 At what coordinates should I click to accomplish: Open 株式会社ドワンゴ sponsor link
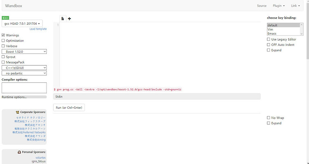[x=35, y=136]
